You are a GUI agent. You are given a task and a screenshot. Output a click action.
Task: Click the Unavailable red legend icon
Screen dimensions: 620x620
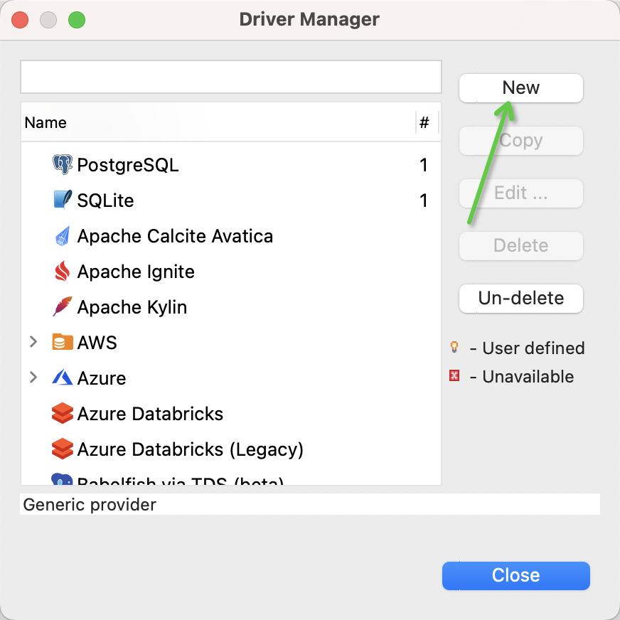[x=454, y=375]
